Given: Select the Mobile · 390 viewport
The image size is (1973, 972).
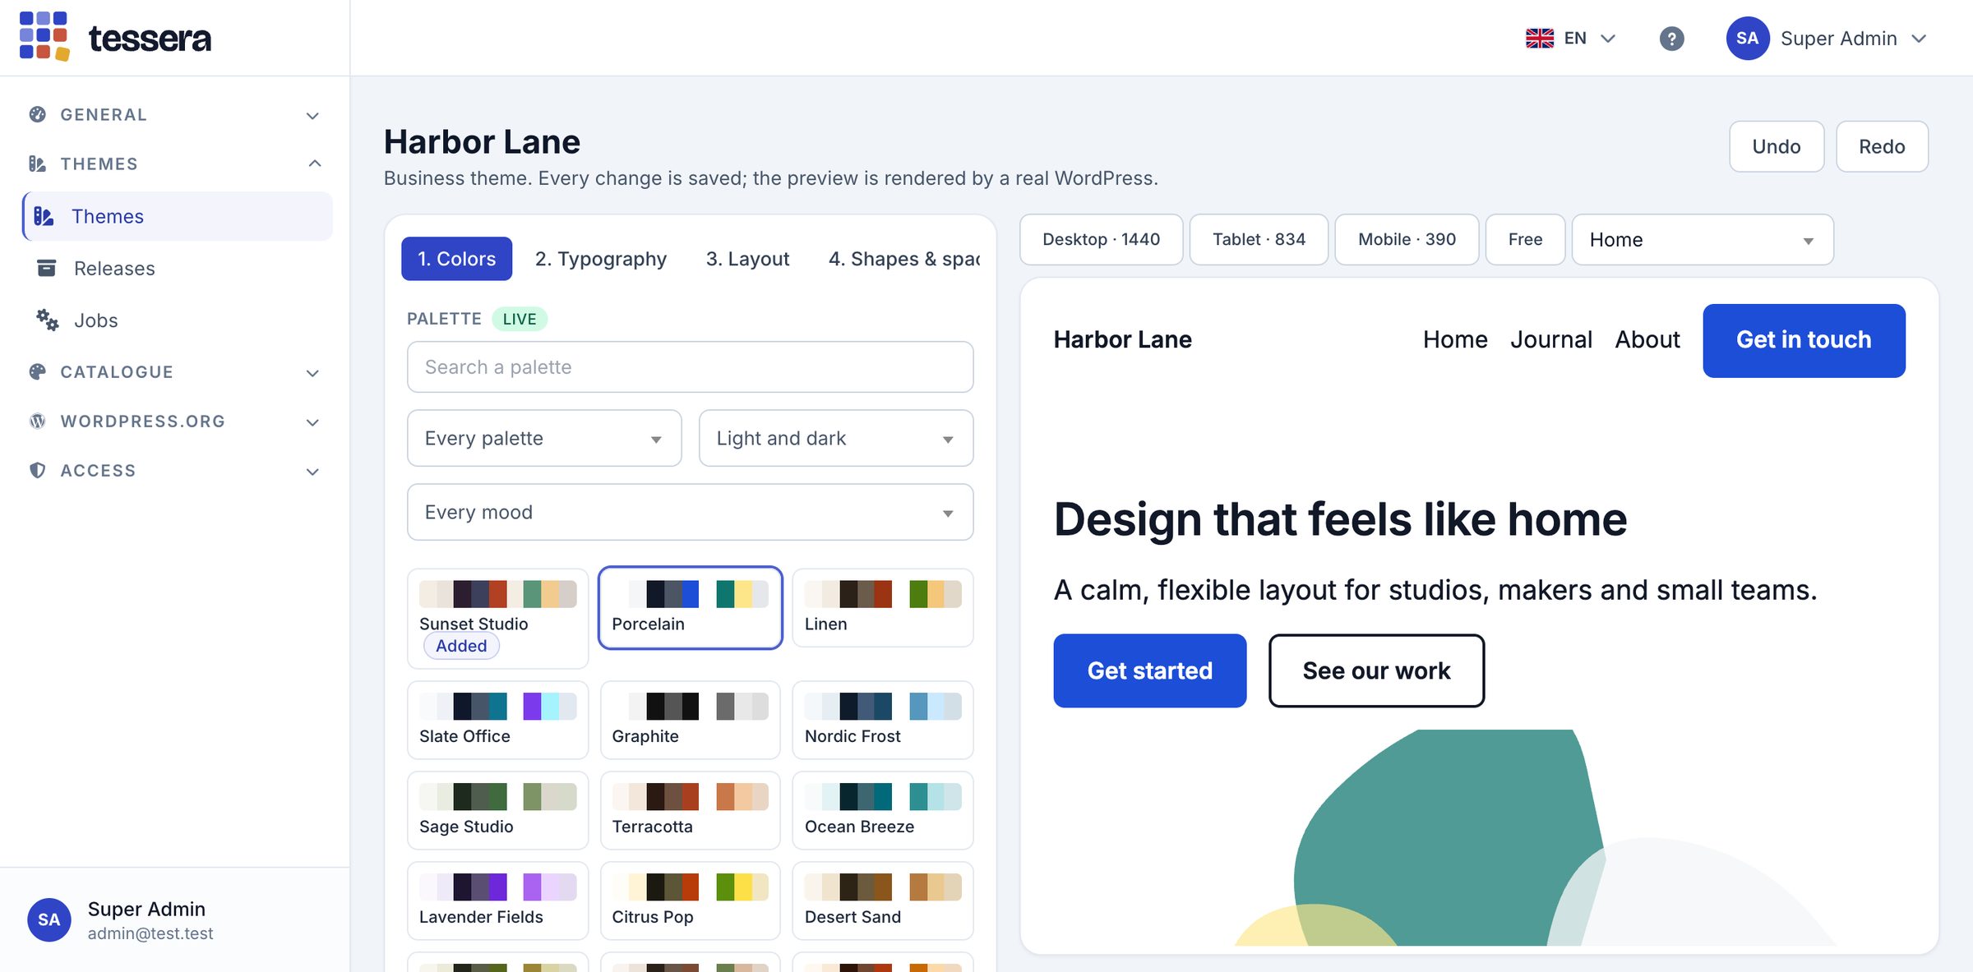Looking at the screenshot, I should [1407, 239].
